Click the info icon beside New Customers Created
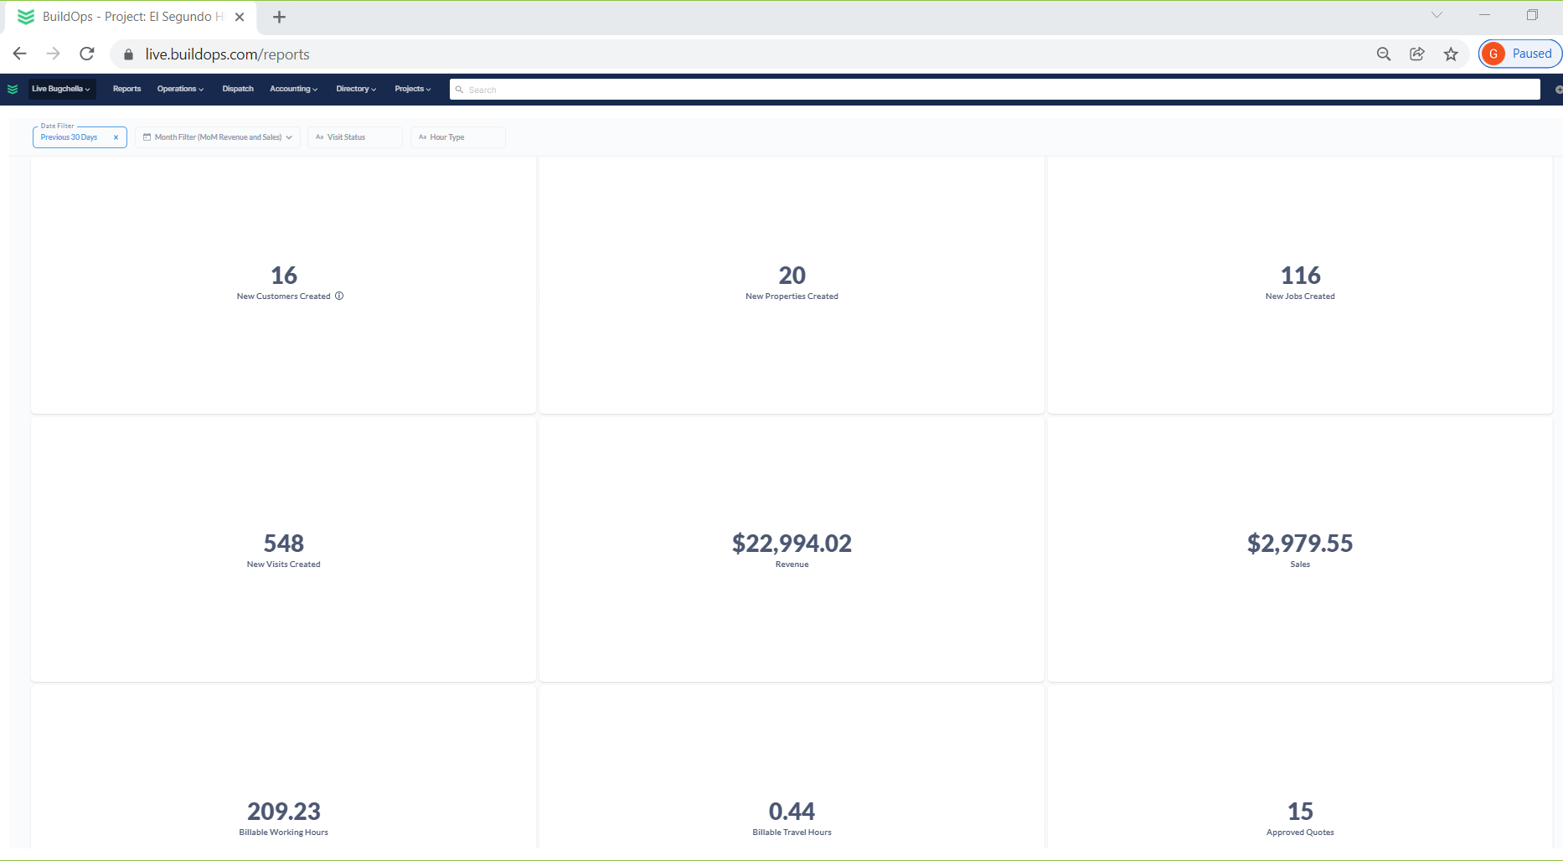Image resolution: width=1563 pixels, height=861 pixels. (x=339, y=296)
